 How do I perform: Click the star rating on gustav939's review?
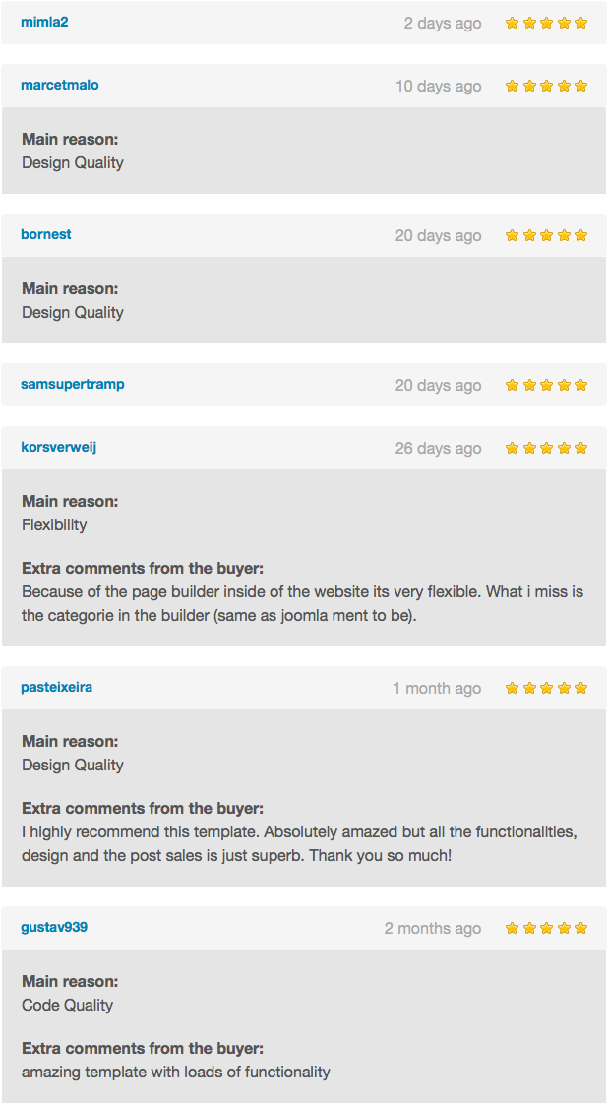[x=546, y=928]
